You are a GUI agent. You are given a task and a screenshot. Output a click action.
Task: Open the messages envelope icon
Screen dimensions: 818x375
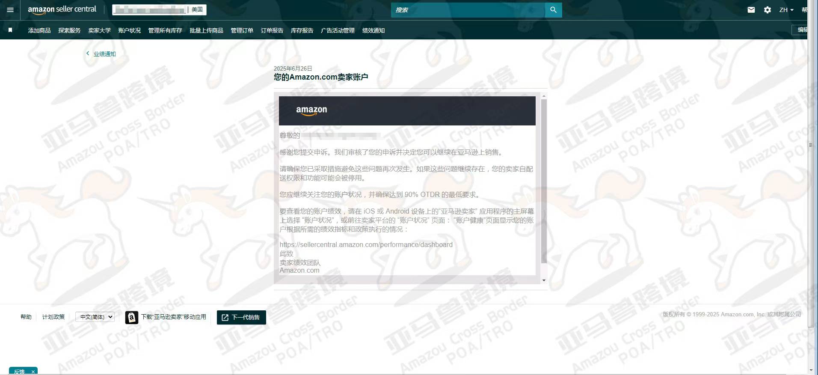tap(751, 10)
